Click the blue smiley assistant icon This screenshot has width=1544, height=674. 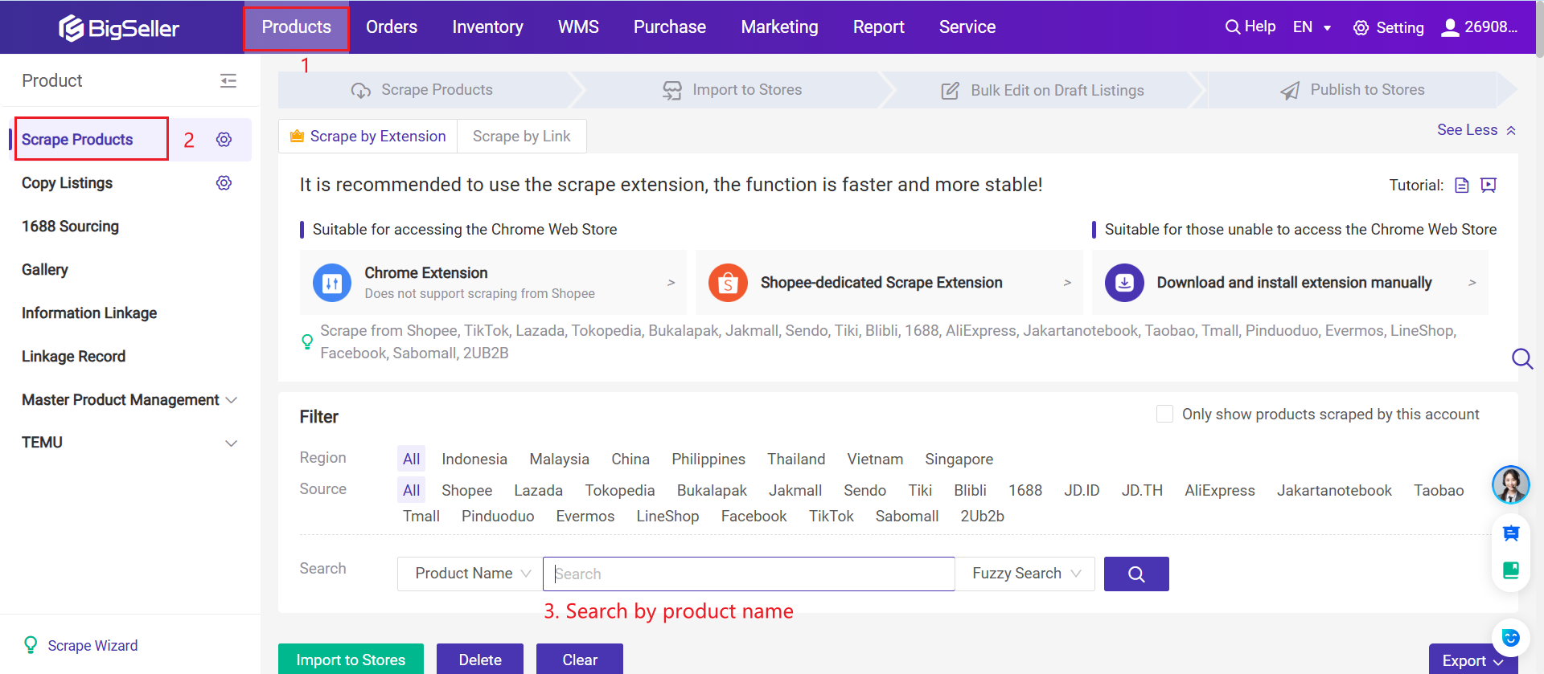(1511, 638)
